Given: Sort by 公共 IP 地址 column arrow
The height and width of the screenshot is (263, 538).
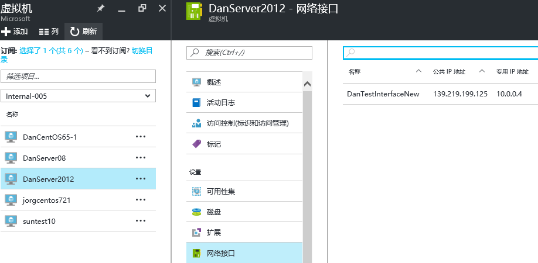Looking at the screenshot, I should pyautogui.click(x=482, y=71).
